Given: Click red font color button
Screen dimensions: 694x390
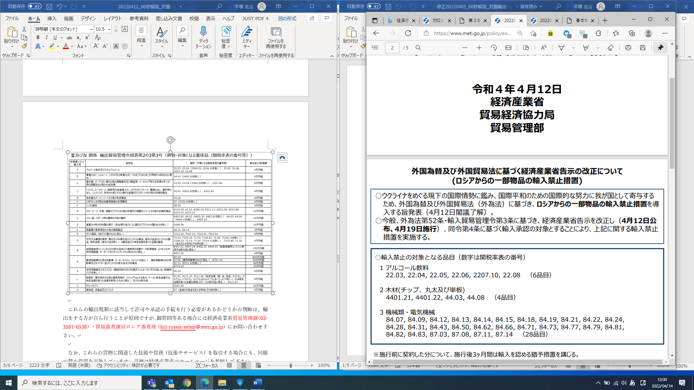Looking at the screenshot, I should (x=66, y=46).
